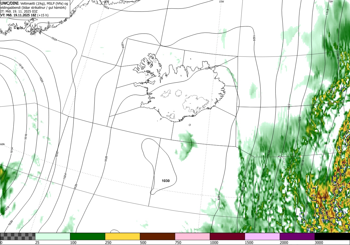350x245 pixels.
Task: Click the legend value 500
Action: pyautogui.click(x=144, y=243)
